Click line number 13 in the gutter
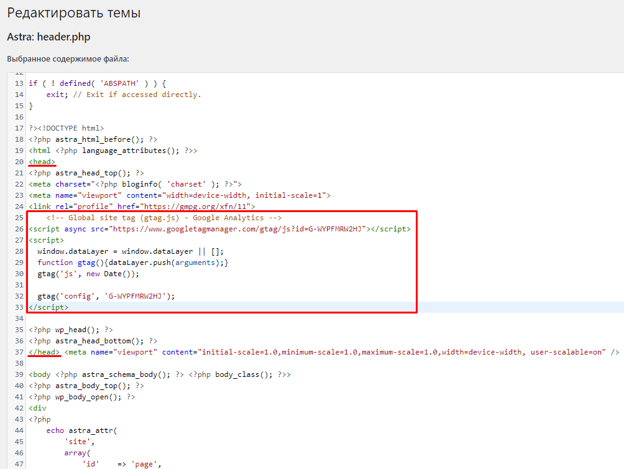 tap(18, 83)
